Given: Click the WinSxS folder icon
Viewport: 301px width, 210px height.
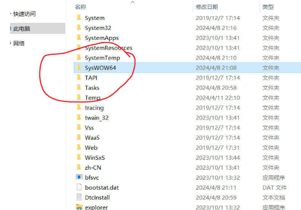Looking at the screenshot, I should click(79, 157).
